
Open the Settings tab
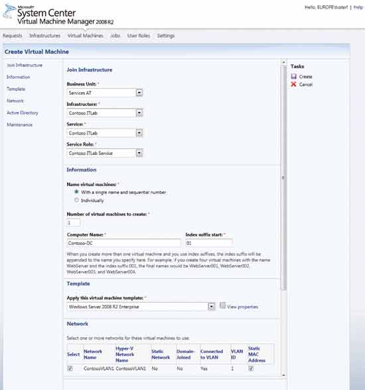166,36
